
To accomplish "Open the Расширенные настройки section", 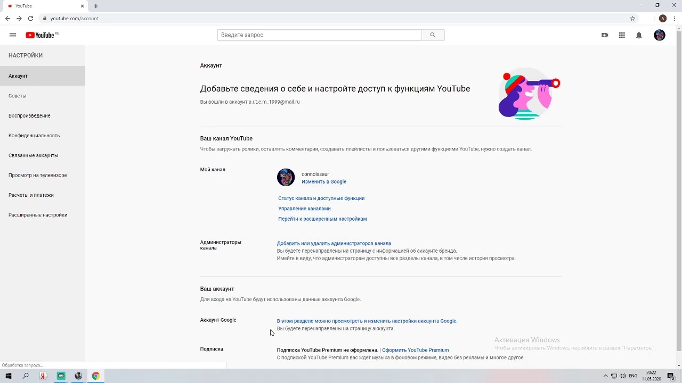I will 43,215.
